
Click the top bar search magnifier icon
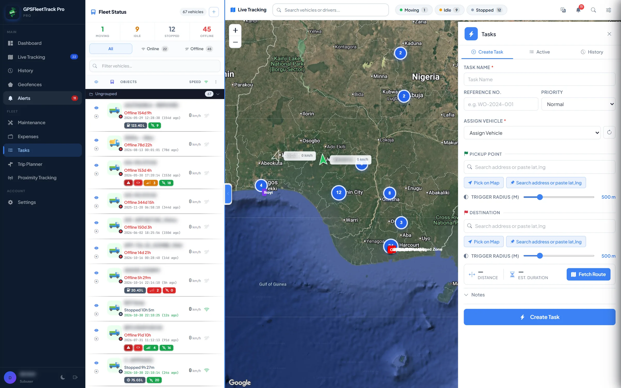(x=593, y=10)
